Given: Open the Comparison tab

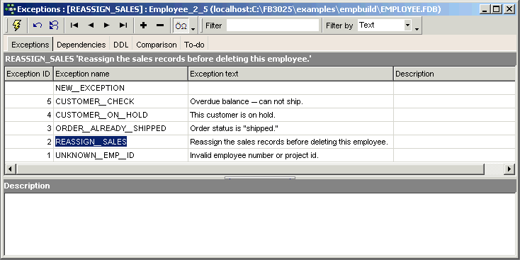Looking at the screenshot, I should pyautogui.click(x=156, y=45).
